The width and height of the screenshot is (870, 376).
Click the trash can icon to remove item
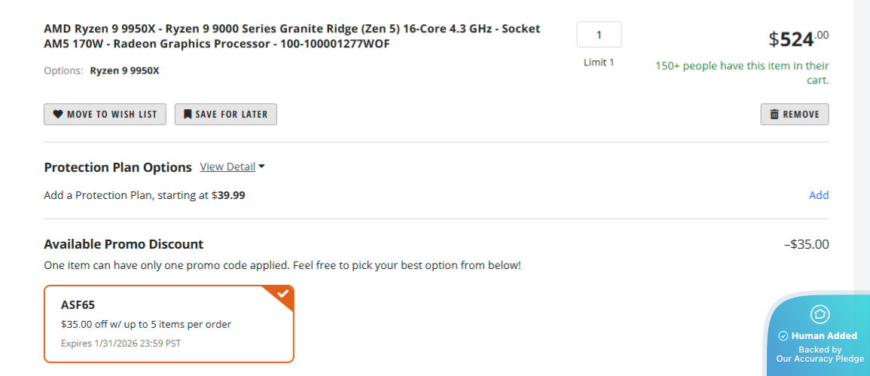tap(774, 115)
